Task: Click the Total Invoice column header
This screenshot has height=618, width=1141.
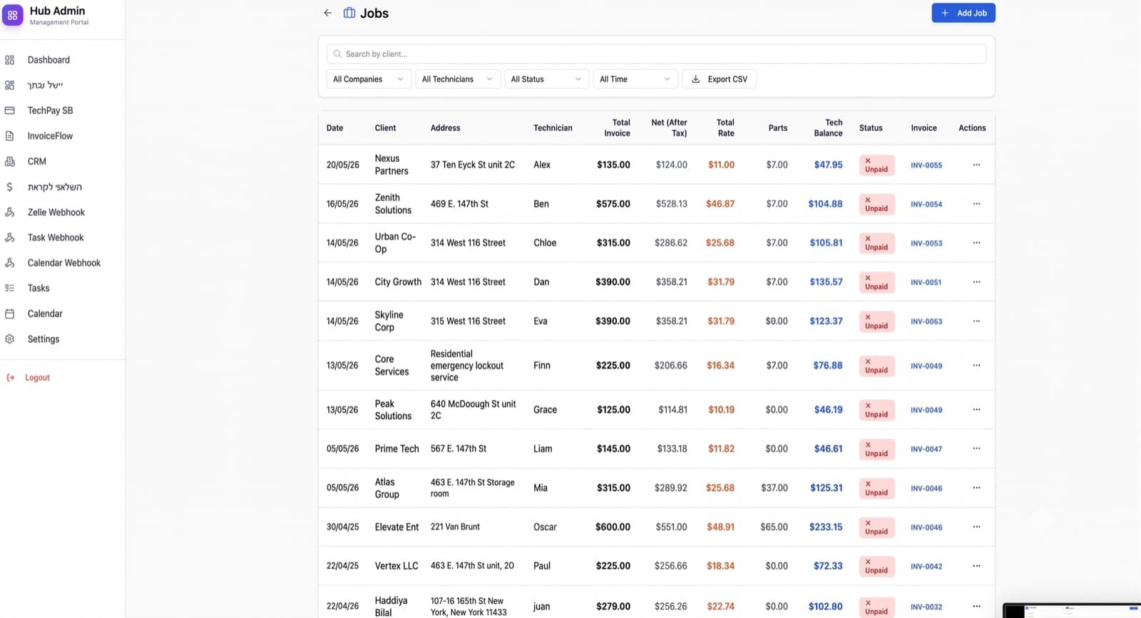Action: [x=617, y=128]
